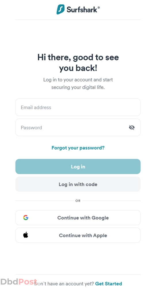Select the Continue with Google label
This screenshot has height=288, width=150.
point(83,218)
